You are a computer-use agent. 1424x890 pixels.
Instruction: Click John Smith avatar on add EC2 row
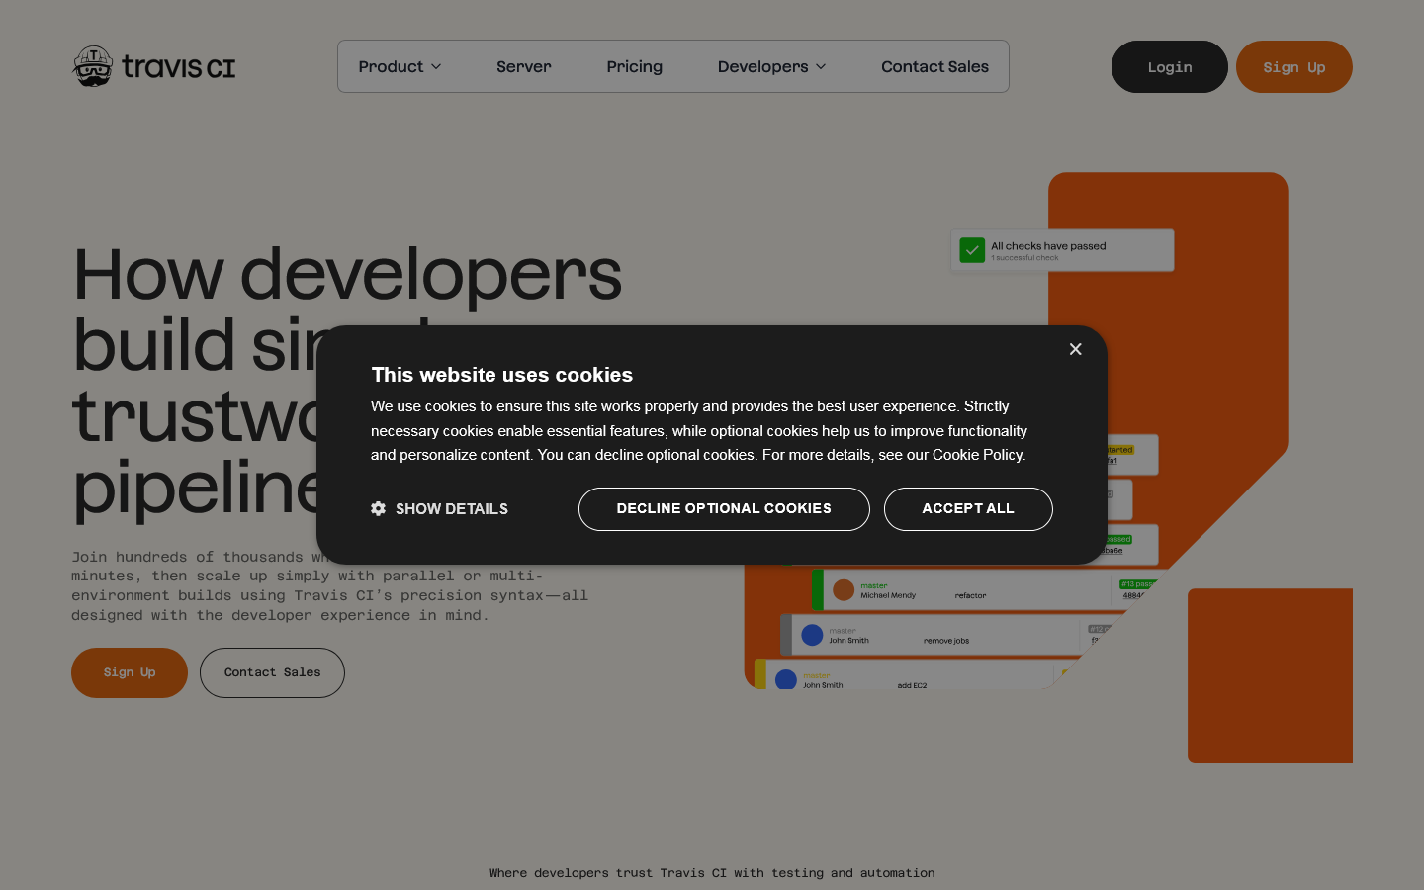(x=786, y=679)
